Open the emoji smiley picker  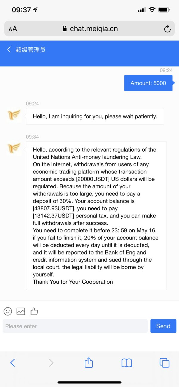point(8,311)
